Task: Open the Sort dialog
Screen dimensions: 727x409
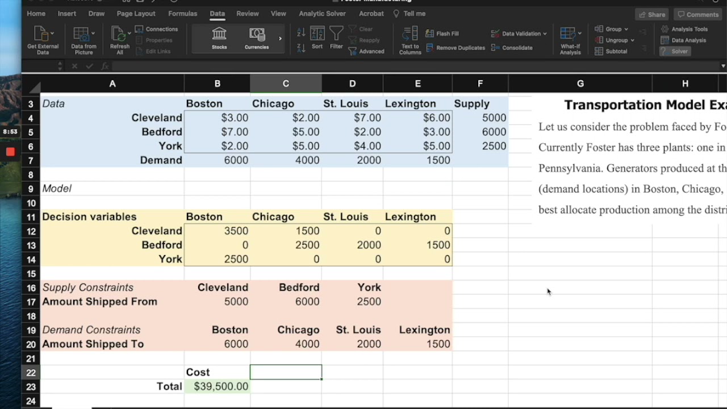Action: [317, 38]
